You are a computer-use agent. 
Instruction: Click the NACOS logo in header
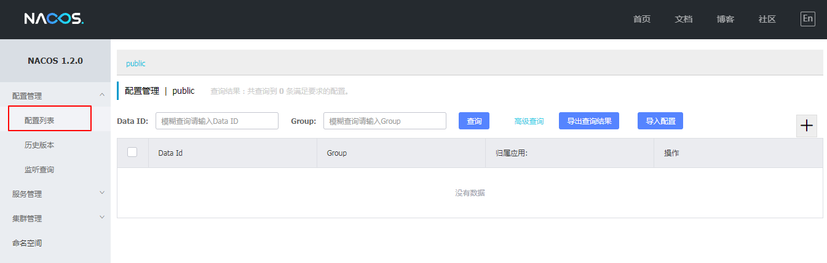click(x=53, y=19)
